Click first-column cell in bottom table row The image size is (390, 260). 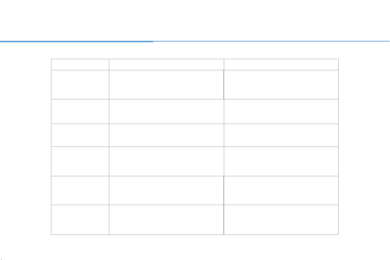[80, 220]
